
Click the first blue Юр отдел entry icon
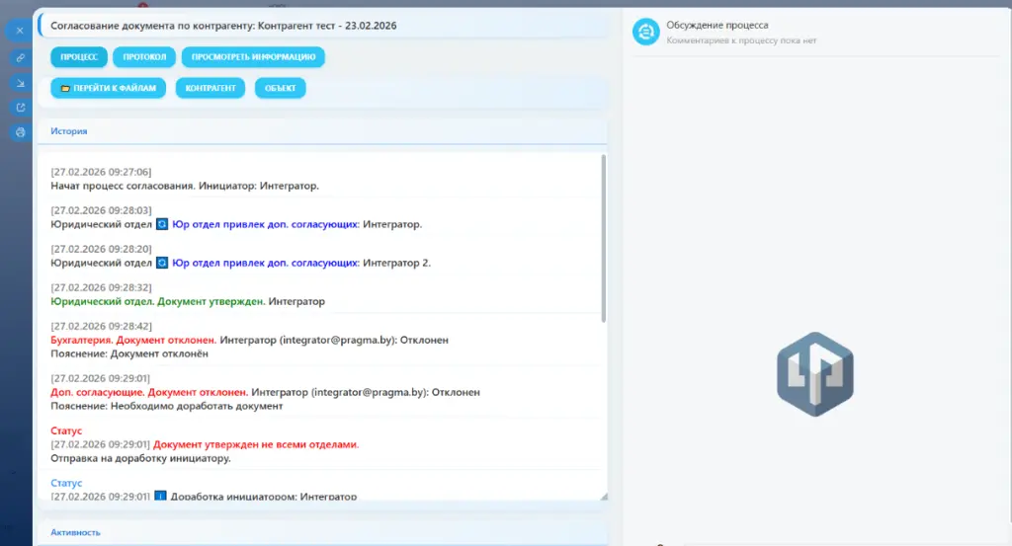coord(162,224)
